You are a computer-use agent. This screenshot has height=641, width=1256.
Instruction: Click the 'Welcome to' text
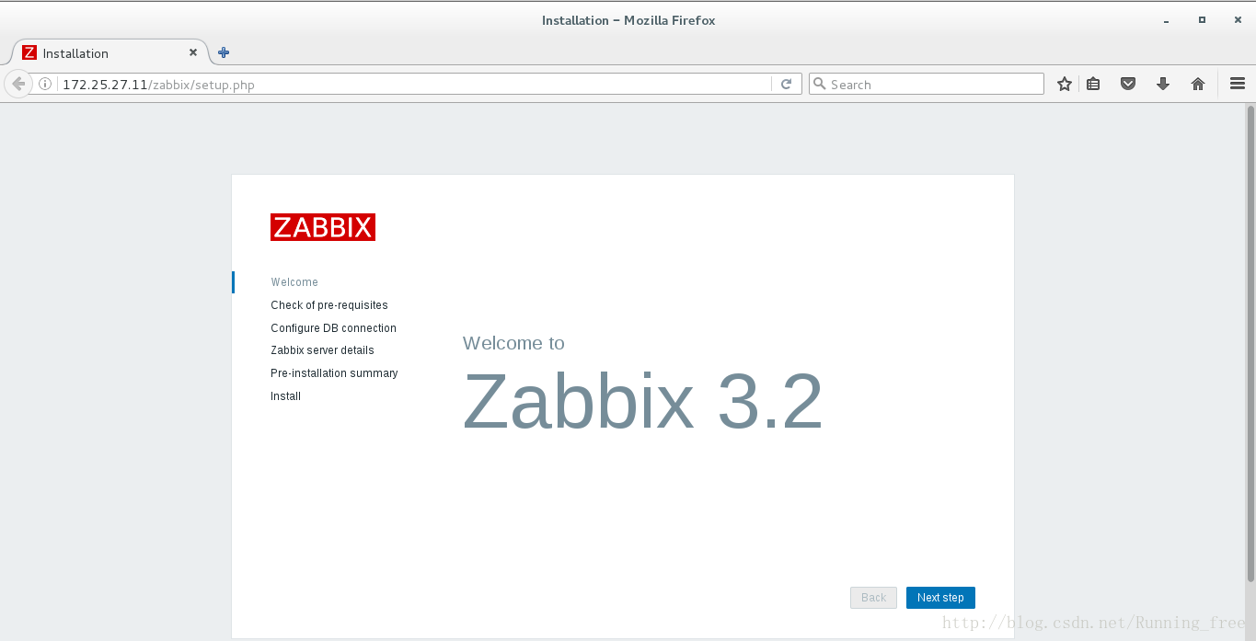coord(513,343)
